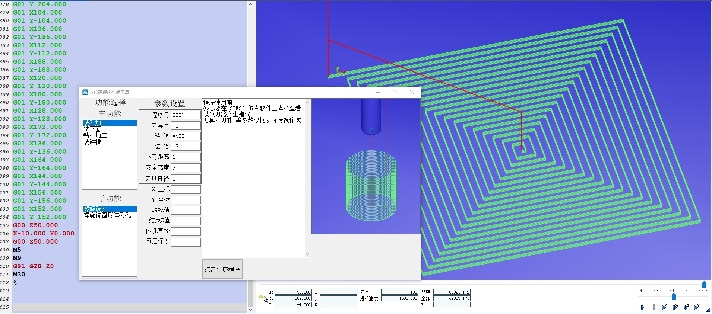Select 螺旋铣孔 in the sub-function list
Image resolution: width=712 pixels, height=314 pixels.
point(110,209)
